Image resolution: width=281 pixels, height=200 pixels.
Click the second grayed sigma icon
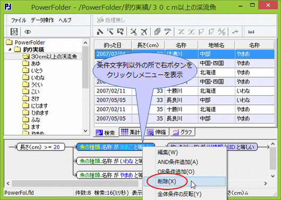[x=191, y=32]
